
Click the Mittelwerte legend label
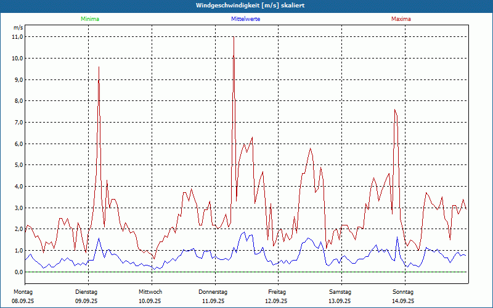[245, 19]
